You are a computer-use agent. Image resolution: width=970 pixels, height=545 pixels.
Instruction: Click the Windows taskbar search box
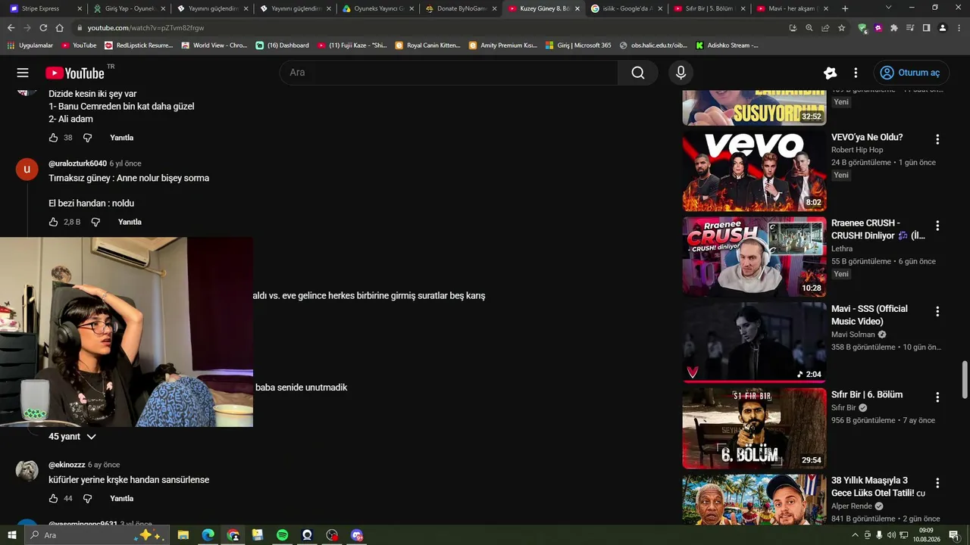[95, 535]
